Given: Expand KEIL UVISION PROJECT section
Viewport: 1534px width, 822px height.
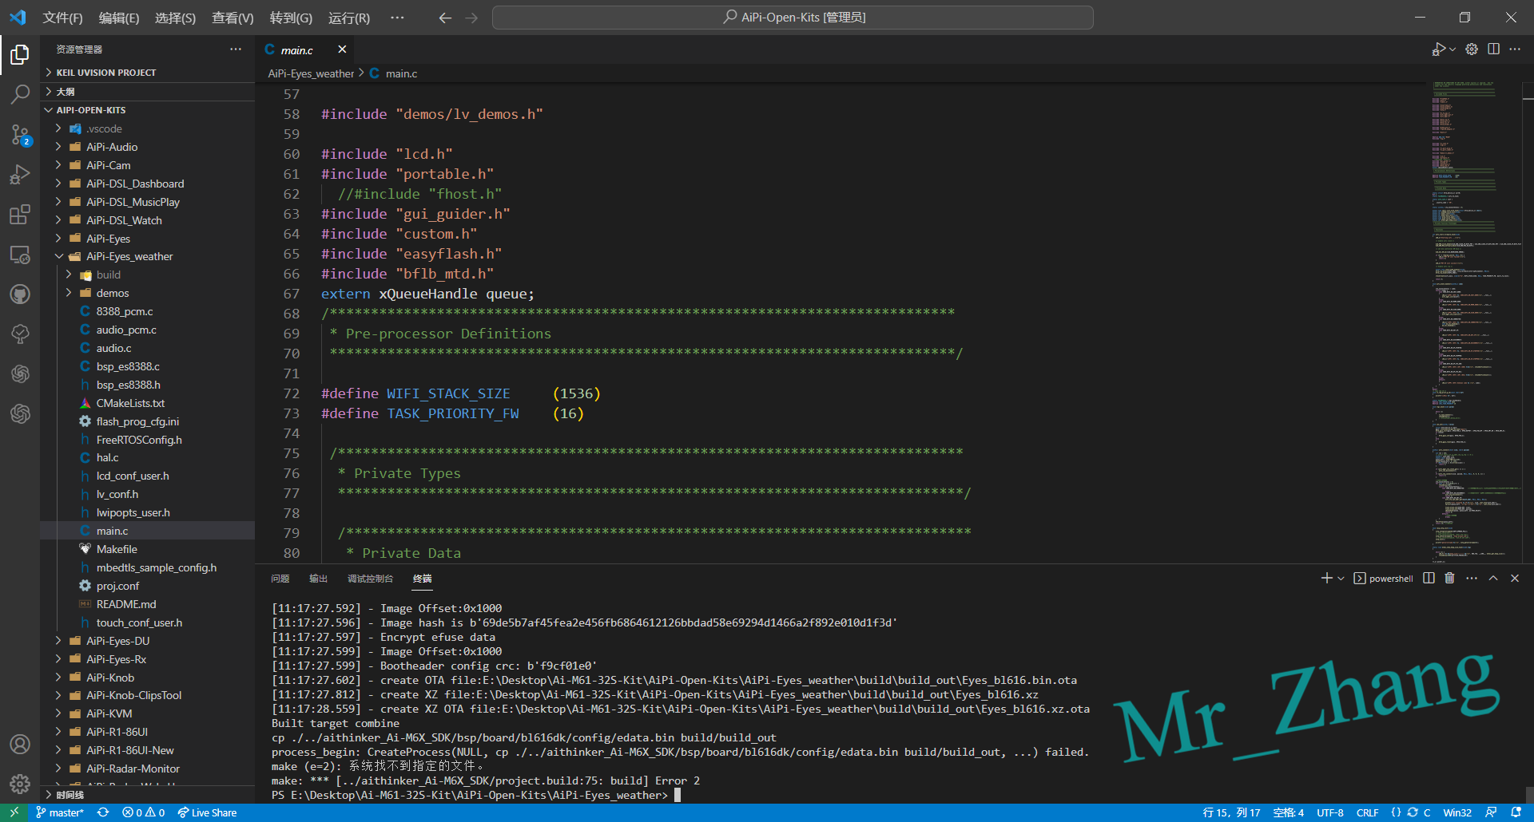Looking at the screenshot, I should click(x=148, y=73).
